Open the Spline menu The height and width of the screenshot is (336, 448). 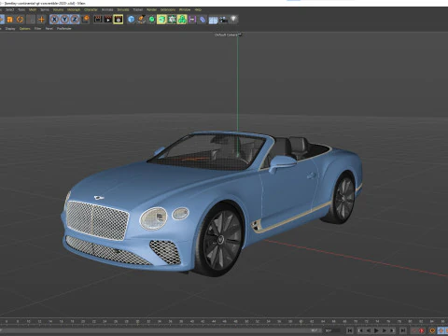[x=45, y=10]
